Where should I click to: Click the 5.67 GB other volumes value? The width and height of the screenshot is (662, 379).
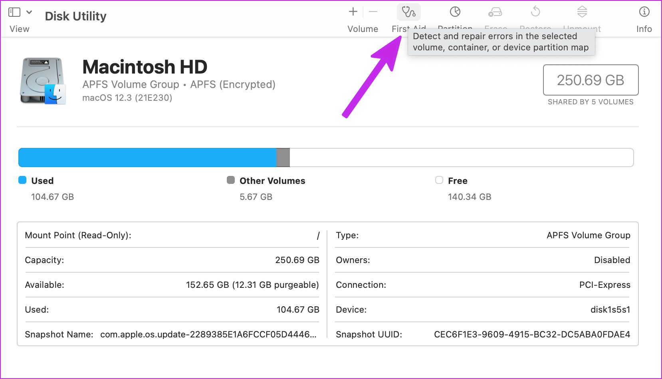coord(256,197)
